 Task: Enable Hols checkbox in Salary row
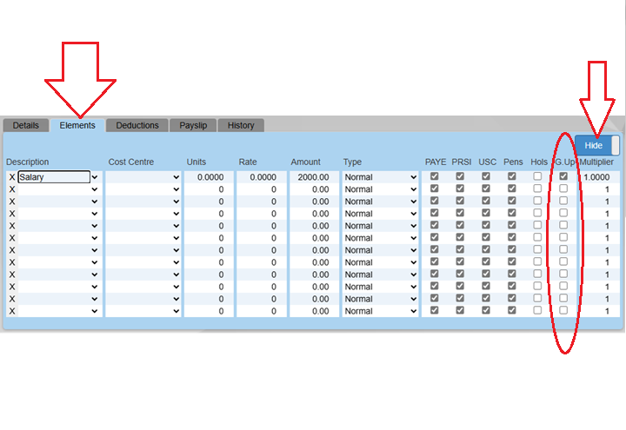(537, 176)
